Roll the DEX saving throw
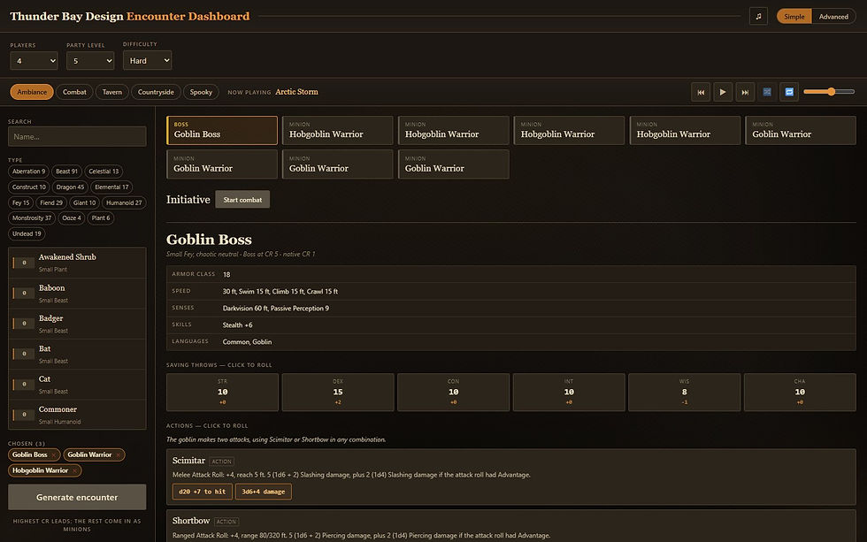 pyautogui.click(x=338, y=393)
